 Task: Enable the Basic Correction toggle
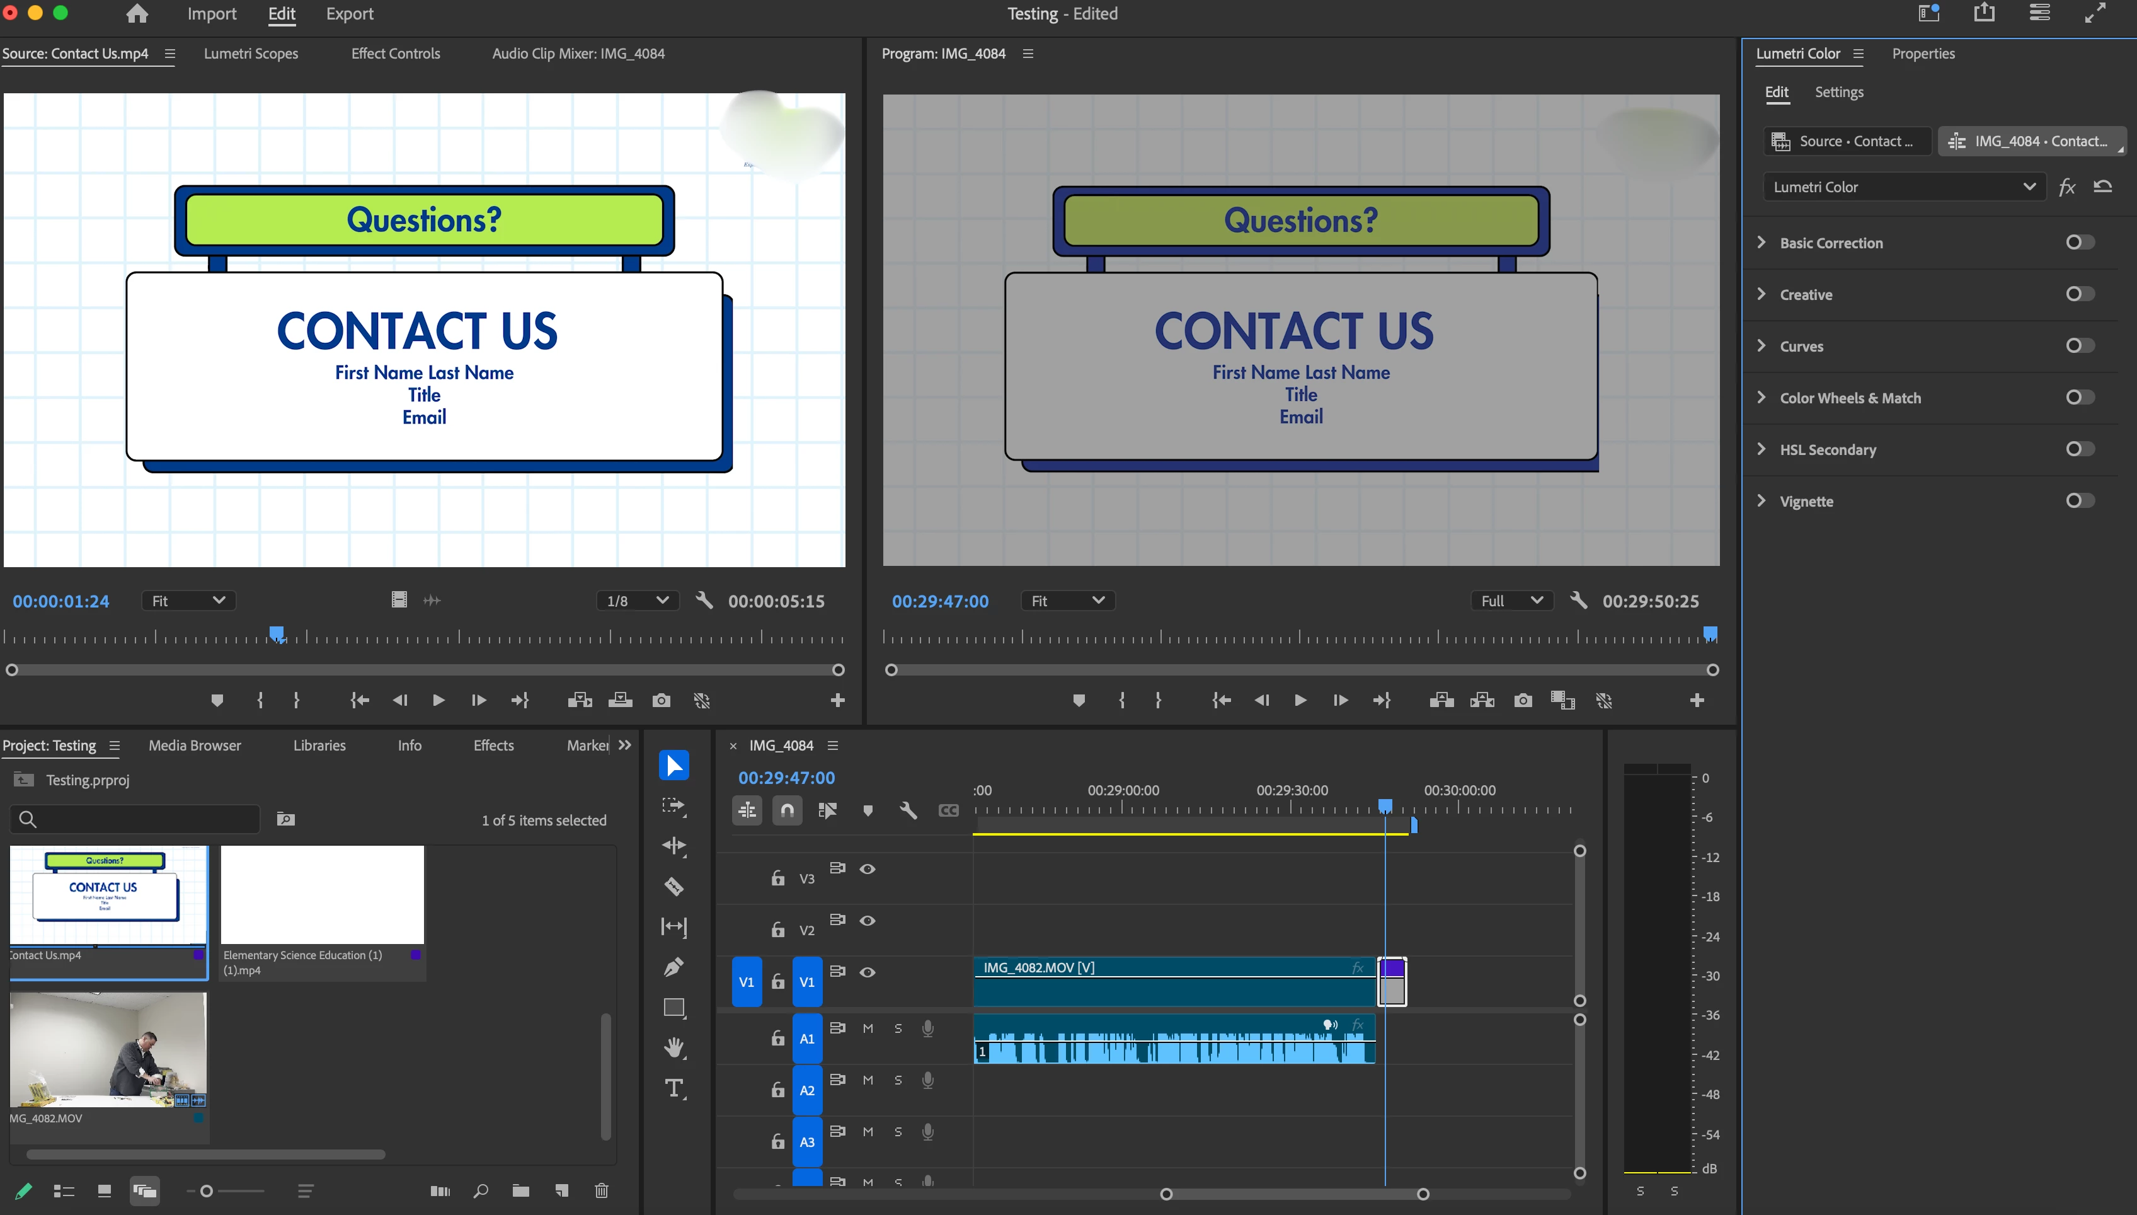coord(2080,242)
